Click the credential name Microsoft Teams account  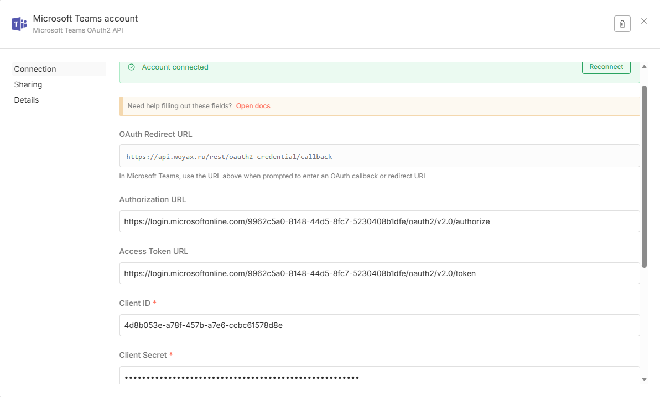(x=85, y=19)
